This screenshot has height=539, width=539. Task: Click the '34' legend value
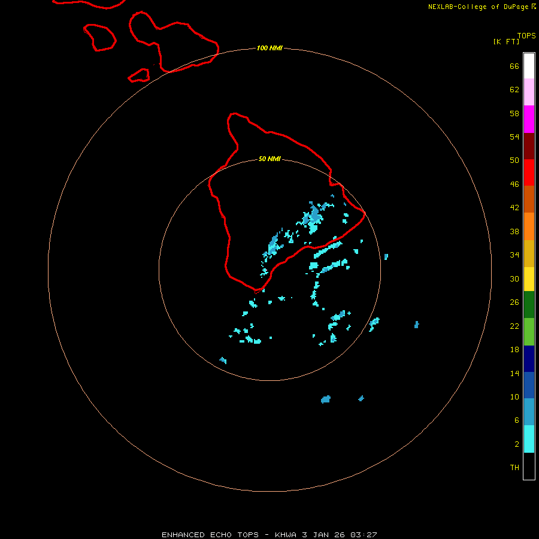(514, 255)
